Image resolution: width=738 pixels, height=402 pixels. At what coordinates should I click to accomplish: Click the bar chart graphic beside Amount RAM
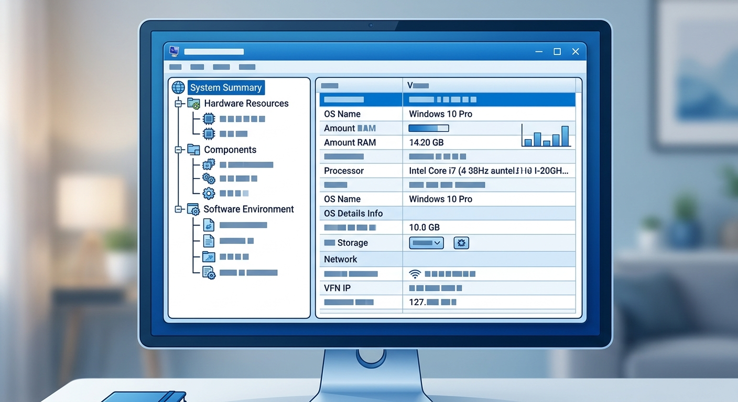coord(546,136)
